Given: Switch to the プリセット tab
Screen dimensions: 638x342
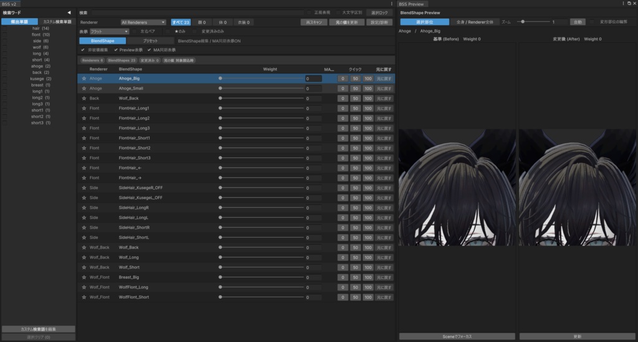Looking at the screenshot, I should [x=150, y=40].
